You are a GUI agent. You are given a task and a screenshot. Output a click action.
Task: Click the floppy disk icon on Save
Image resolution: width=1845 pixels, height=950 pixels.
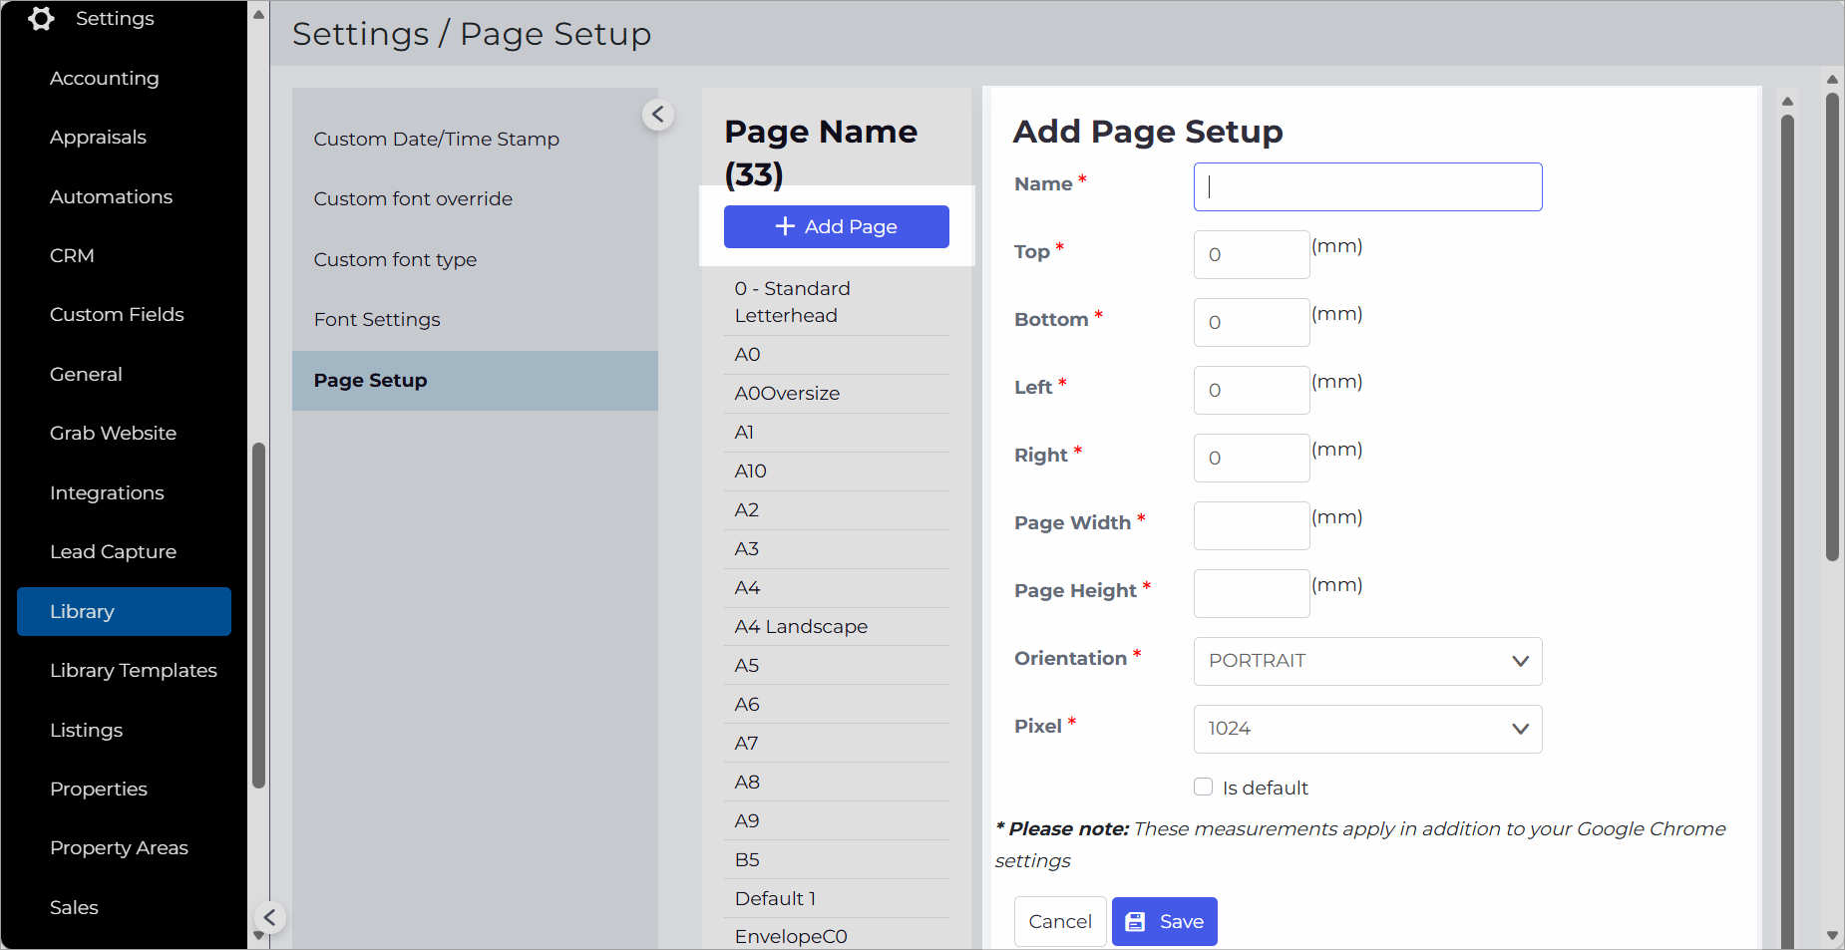1135,922
